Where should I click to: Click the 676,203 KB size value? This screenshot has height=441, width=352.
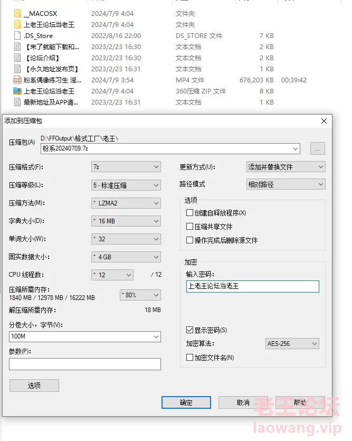coord(256,80)
